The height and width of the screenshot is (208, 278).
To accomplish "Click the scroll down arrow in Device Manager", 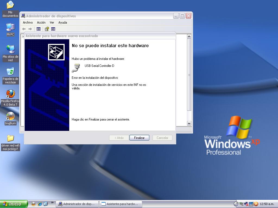I will 189,123.
